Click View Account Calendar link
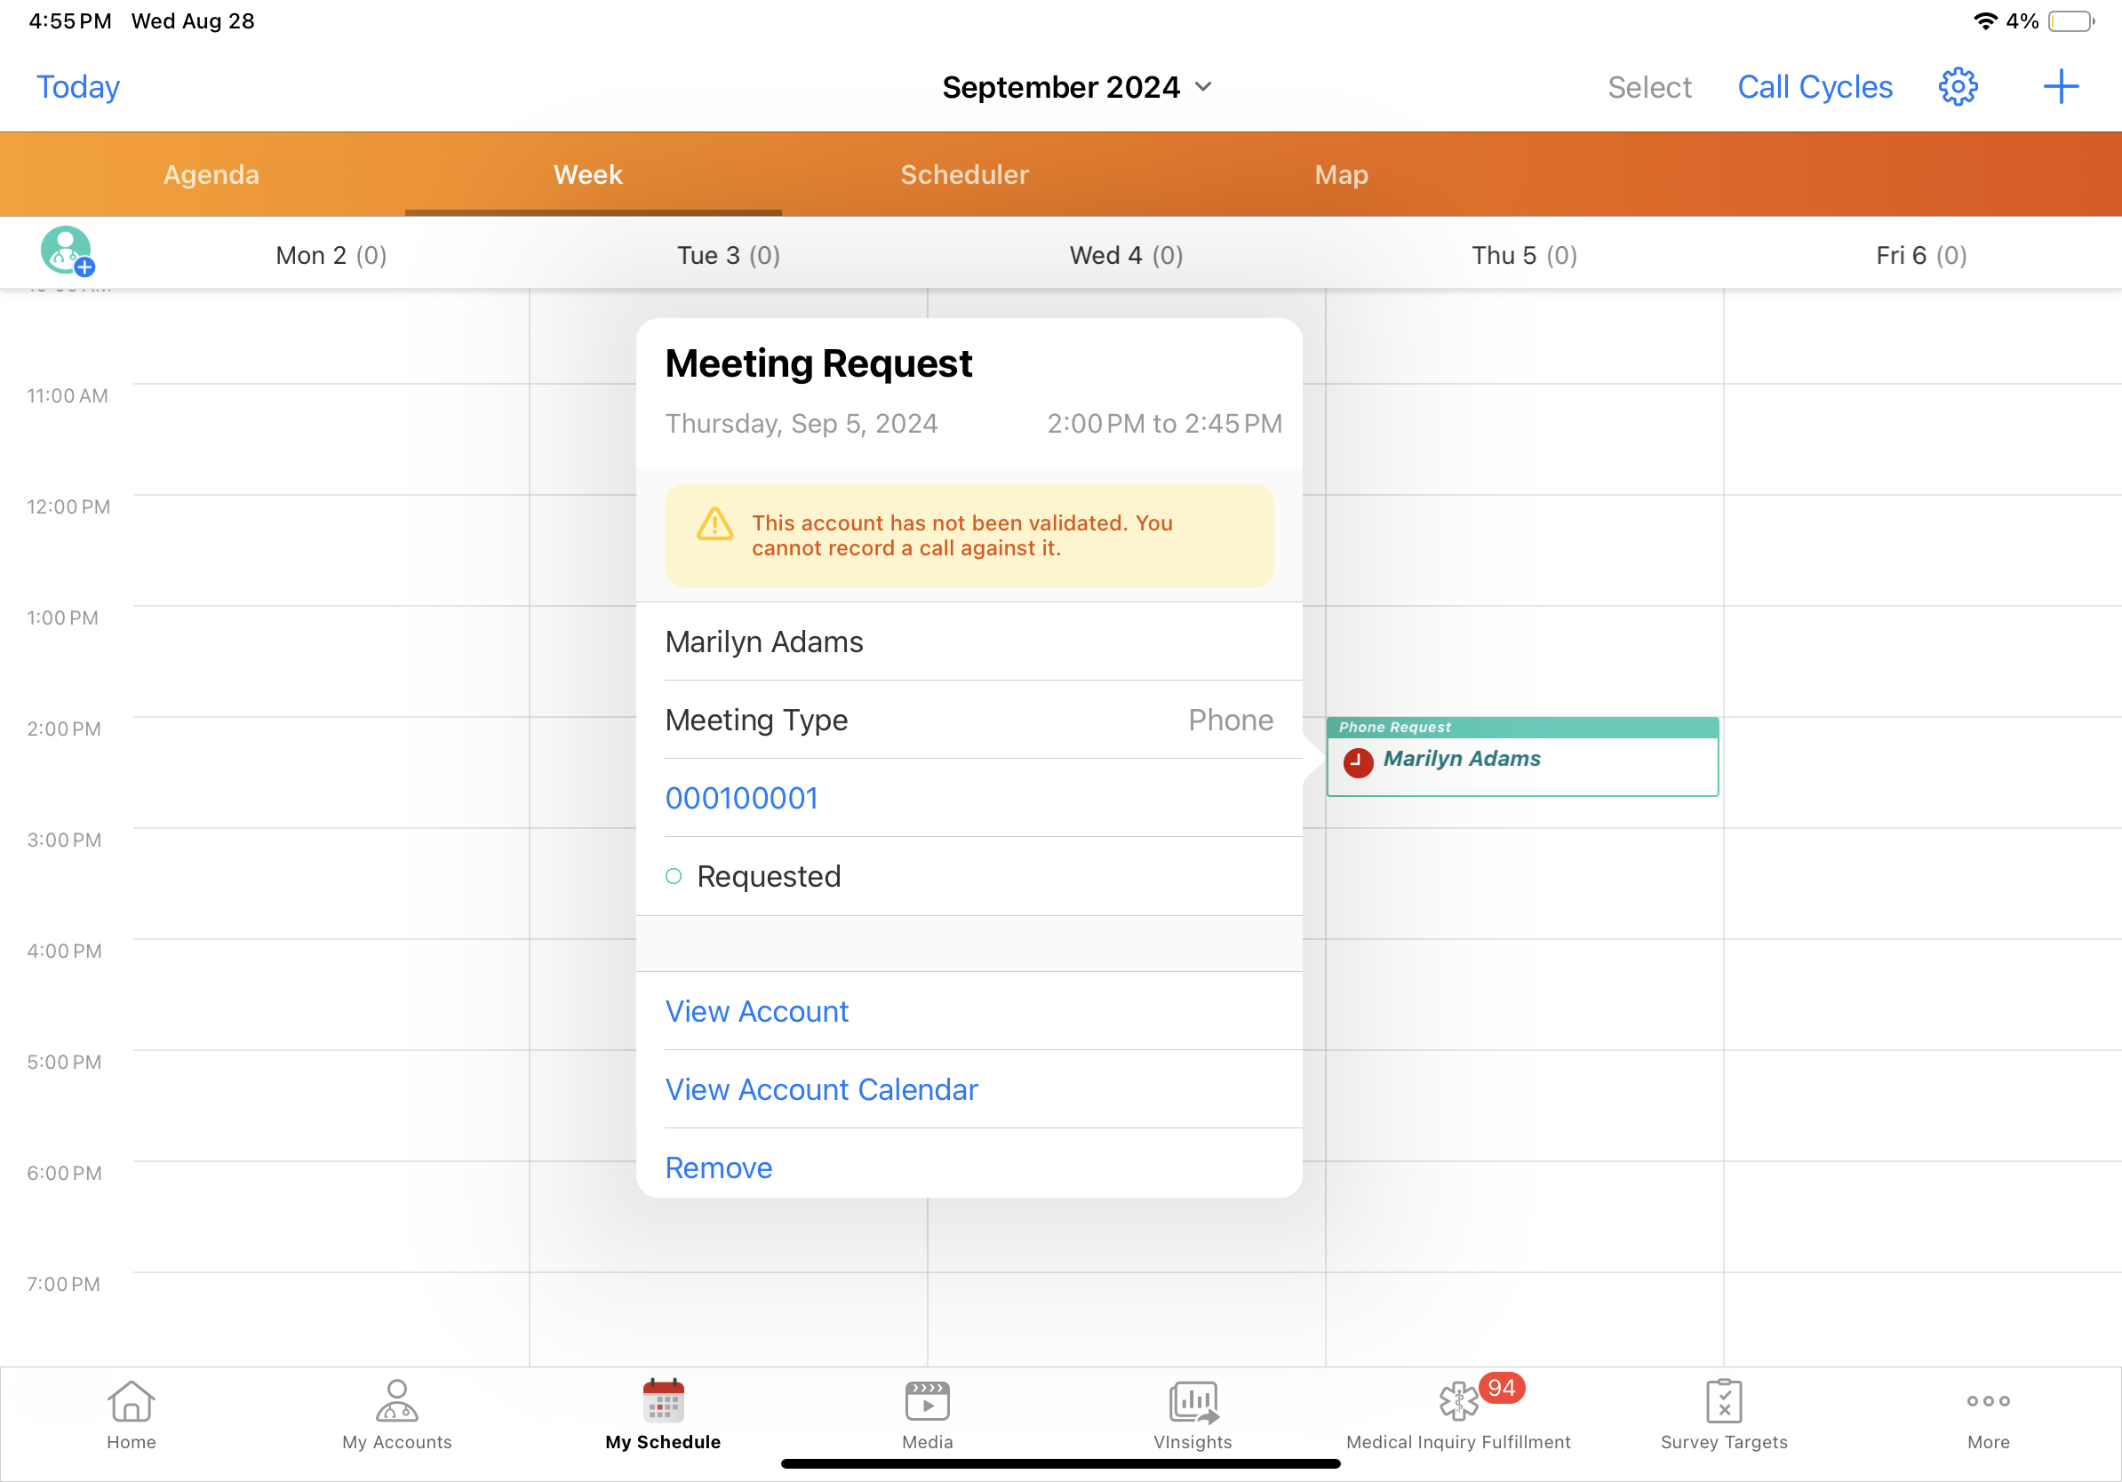This screenshot has height=1482, width=2122. coord(821,1089)
